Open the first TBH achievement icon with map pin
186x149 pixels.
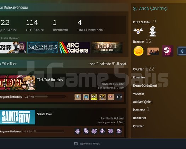click(x=78, y=97)
